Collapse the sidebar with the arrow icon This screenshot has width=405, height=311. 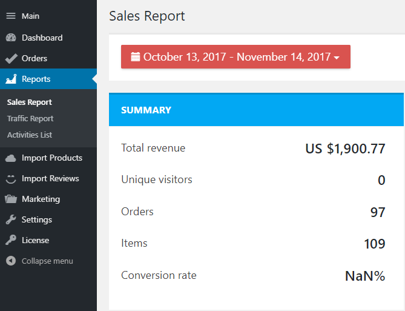11,261
